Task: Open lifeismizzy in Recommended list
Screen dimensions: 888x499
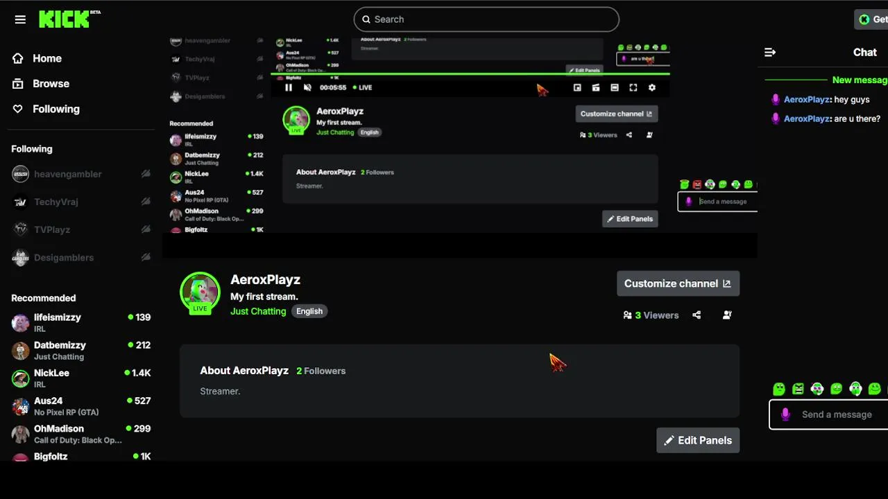Action: [81, 322]
